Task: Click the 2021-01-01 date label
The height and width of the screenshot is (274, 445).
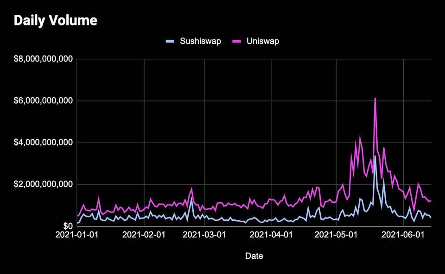Action: 76,235
